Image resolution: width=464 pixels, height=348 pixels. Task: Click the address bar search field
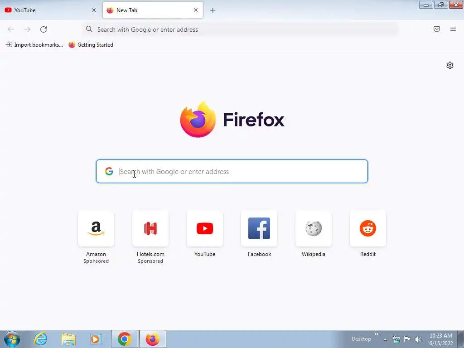[x=240, y=29]
